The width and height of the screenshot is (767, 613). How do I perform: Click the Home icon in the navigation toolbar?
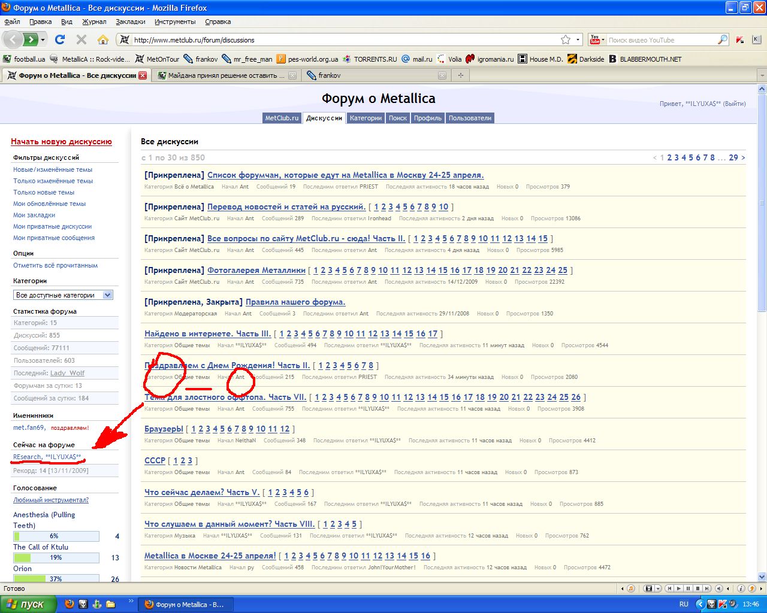103,40
